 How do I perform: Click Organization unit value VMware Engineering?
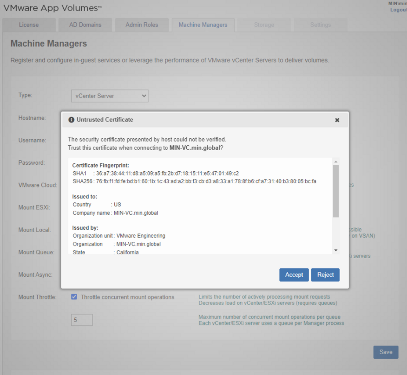(141, 236)
